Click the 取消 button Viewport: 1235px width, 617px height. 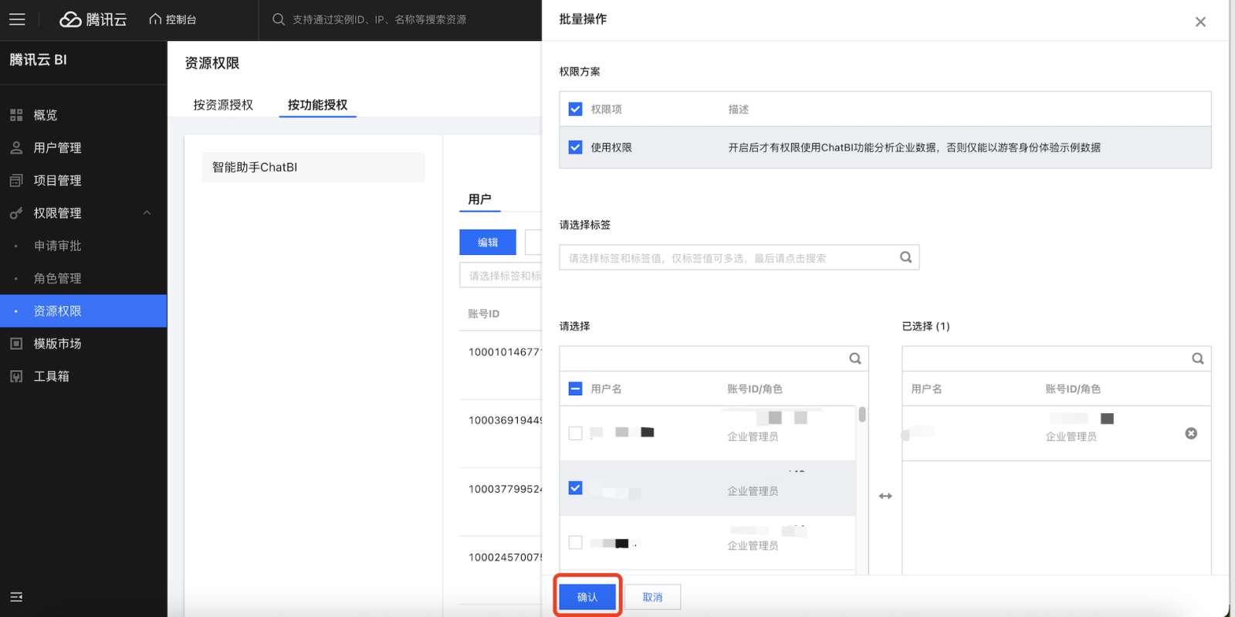tap(652, 597)
